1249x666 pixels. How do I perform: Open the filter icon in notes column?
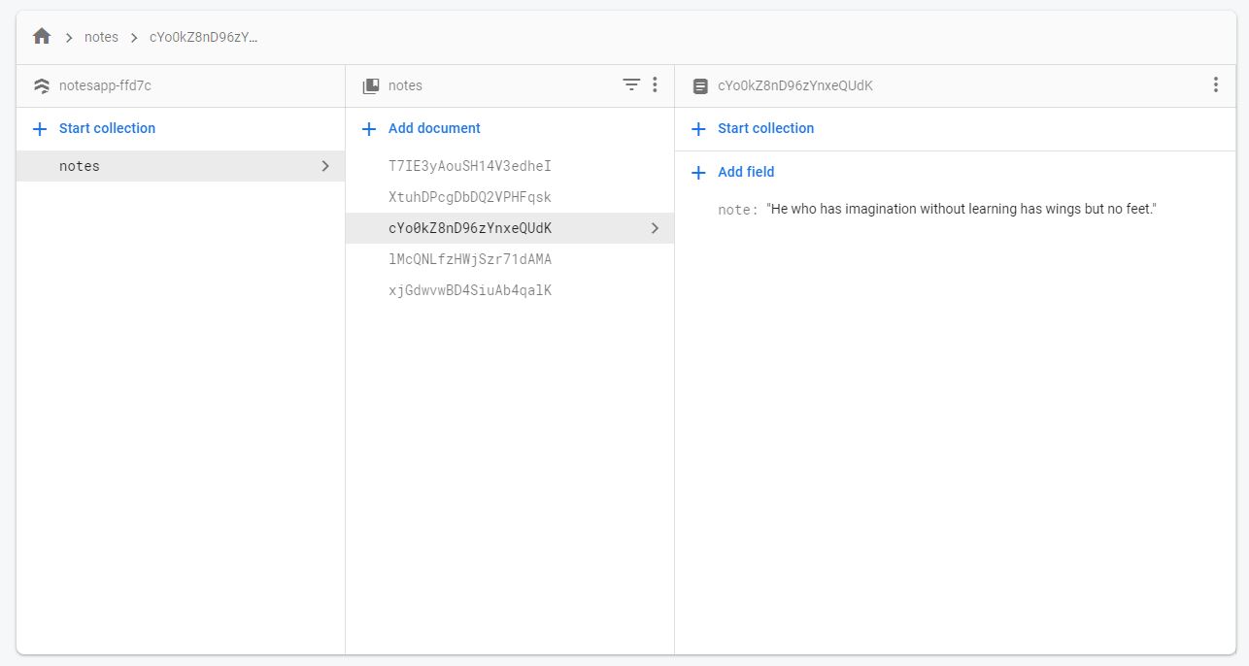coord(631,85)
